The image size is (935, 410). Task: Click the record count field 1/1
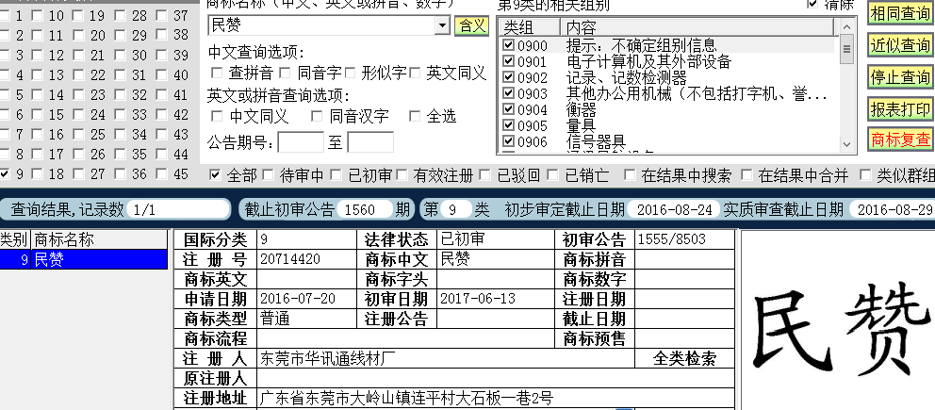point(178,209)
